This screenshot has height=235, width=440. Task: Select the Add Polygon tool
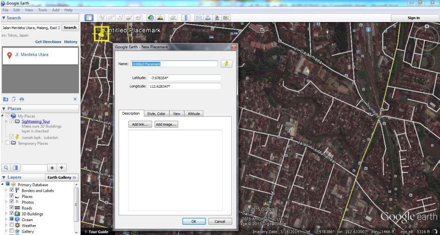pyautogui.click(x=111, y=18)
